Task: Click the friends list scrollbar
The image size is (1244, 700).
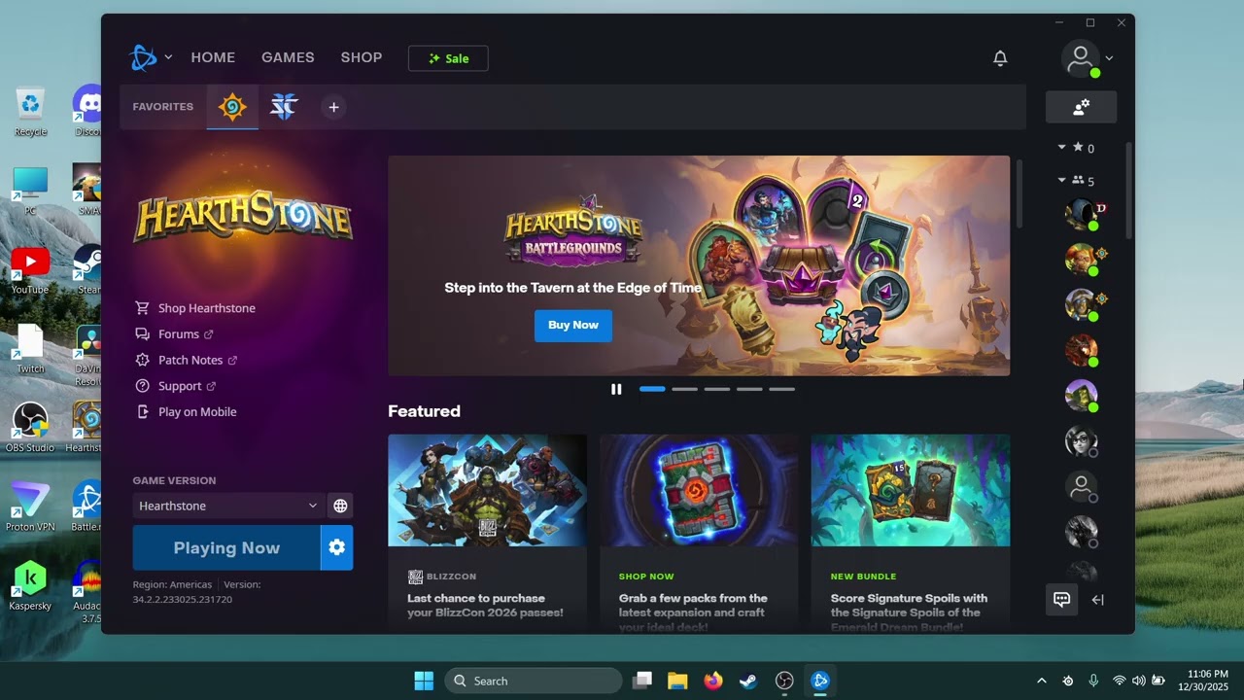Action: point(1128,190)
